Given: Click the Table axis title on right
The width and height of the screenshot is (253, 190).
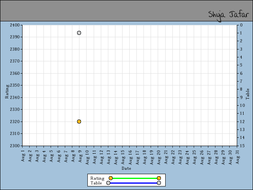Looking at the screenshot, I should click(247, 94).
